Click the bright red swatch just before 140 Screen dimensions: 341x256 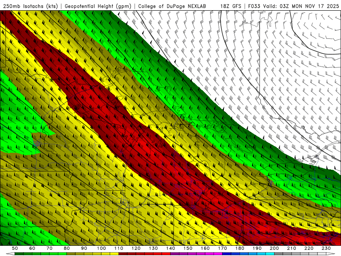click(166, 253)
